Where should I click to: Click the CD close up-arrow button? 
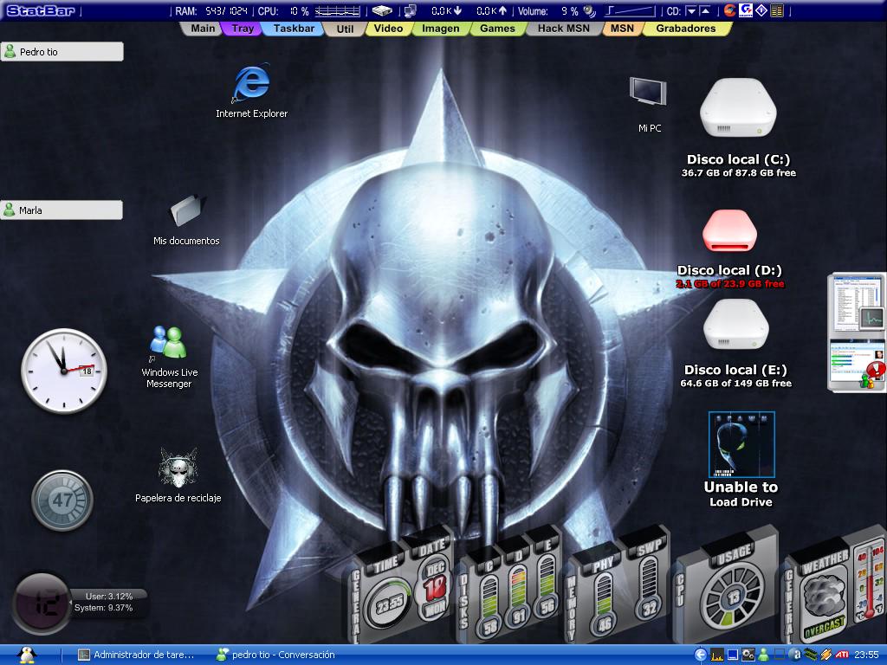point(705,10)
